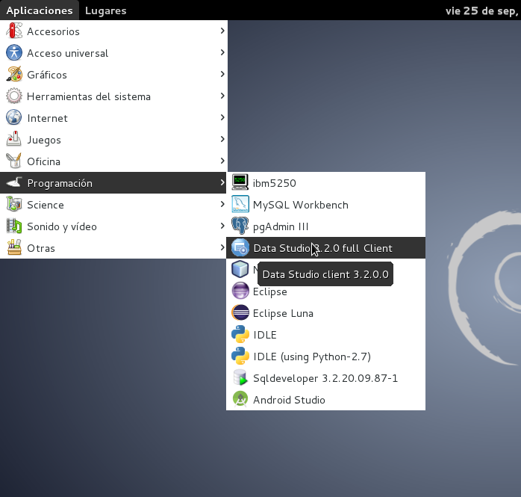Click the Oficina label text

[x=43, y=161]
